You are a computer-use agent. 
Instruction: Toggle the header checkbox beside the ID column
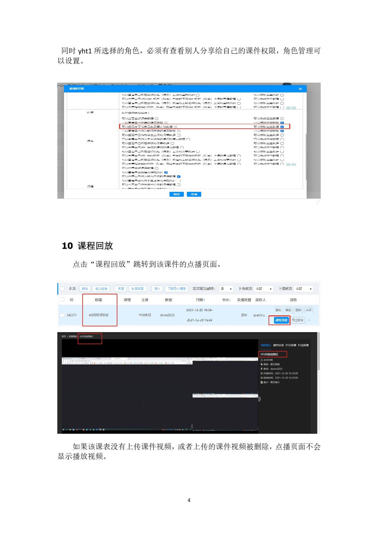(x=62, y=299)
